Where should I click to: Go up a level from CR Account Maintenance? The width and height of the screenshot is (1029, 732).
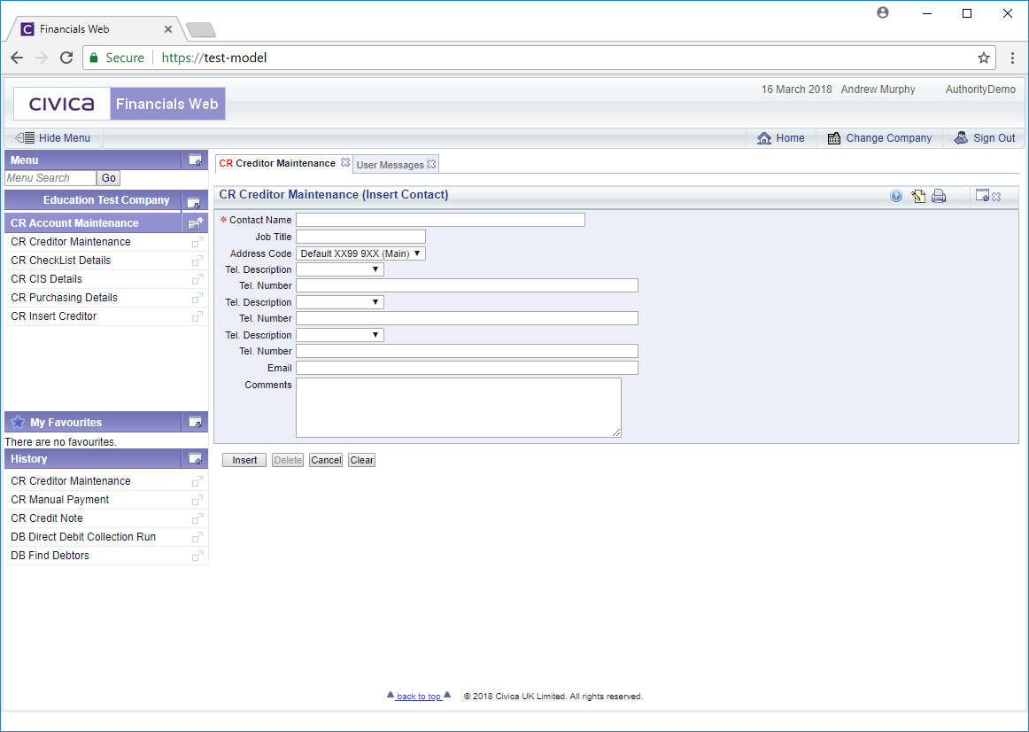click(x=195, y=223)
